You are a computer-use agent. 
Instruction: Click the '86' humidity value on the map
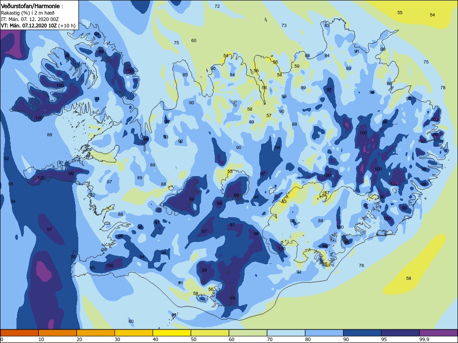click(389, 83)
